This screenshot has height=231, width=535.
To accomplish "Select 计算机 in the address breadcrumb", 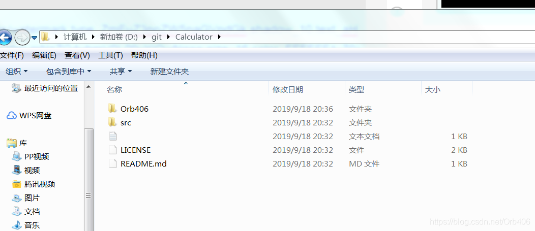I will coord(75,37).
